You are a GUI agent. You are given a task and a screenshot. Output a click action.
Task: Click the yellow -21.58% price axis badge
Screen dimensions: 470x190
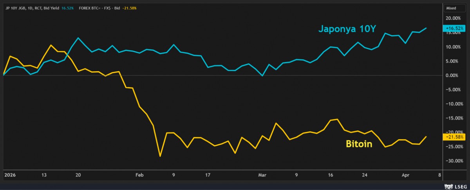(454, 137)
